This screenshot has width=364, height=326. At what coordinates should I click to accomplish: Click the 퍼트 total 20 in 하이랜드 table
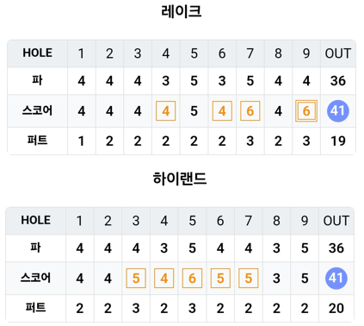coord(336,309)
